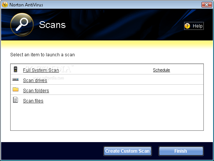Click the magnifying glass Scans emblem
Screen dimensions: 214x161
22,25
